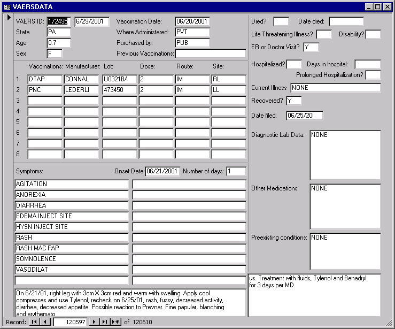Click symptom field VASODILAT
The image size is (395, 329).
coord(72,270)
